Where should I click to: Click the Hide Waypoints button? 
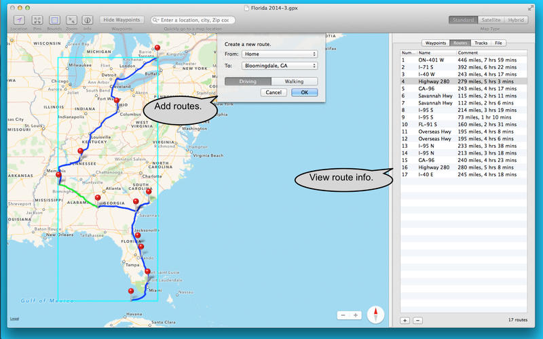[x=122, y=20]
